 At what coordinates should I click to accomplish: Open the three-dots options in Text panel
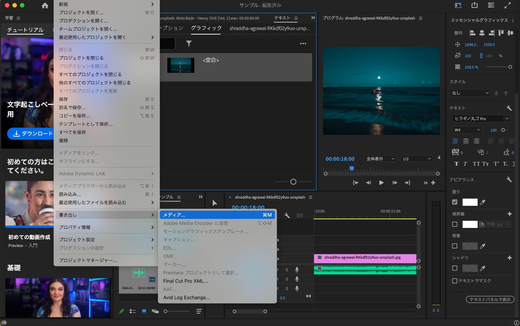[x=303, y=44]
